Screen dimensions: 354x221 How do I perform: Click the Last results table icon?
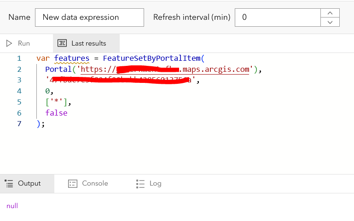tap(62, 43)
